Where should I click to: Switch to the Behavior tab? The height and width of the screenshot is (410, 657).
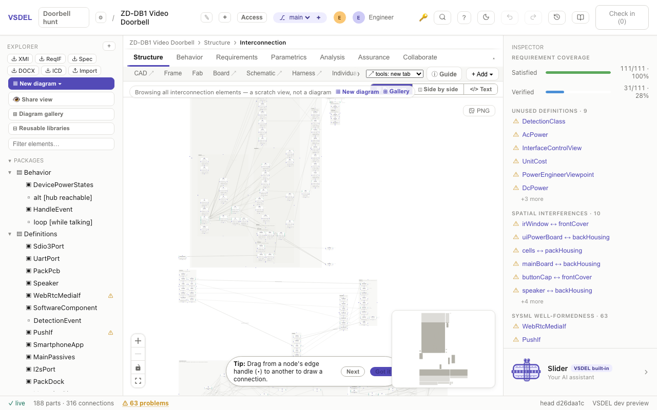[189, 57]
